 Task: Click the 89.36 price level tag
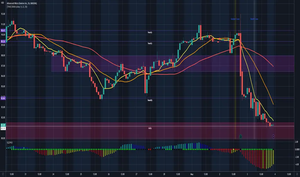click(x=3, y=41)
